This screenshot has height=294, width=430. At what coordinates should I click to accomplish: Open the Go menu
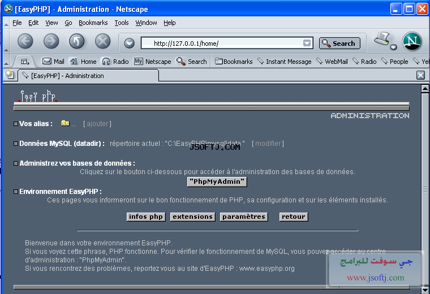pos(68,23)
